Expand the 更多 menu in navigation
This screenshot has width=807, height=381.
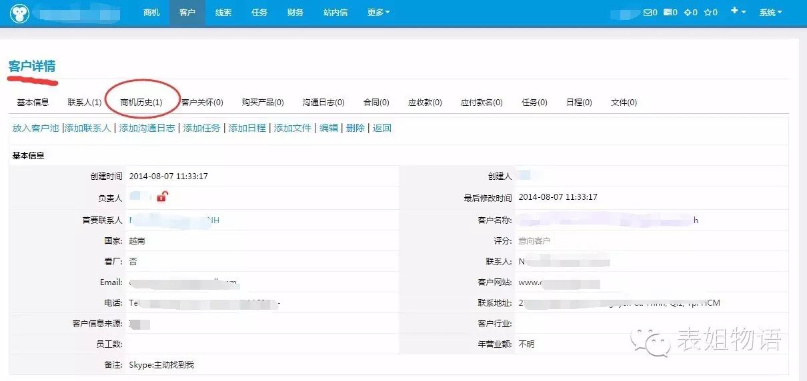[379, 12]
